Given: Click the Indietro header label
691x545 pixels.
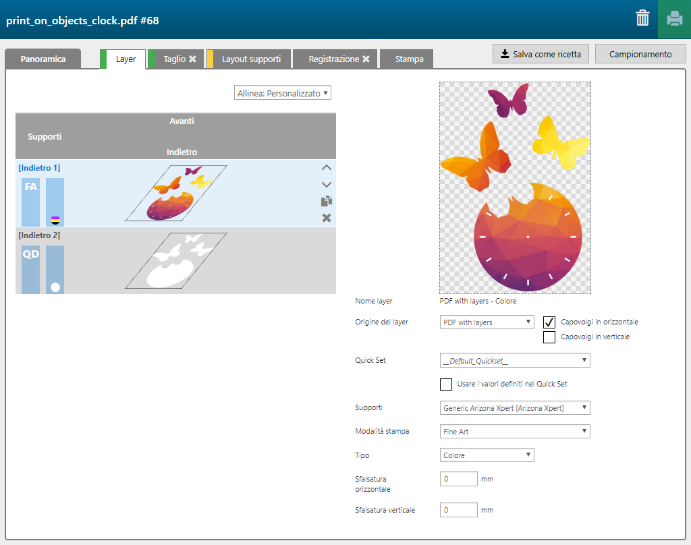Looking at the screenshot, I should pos(182,152).
